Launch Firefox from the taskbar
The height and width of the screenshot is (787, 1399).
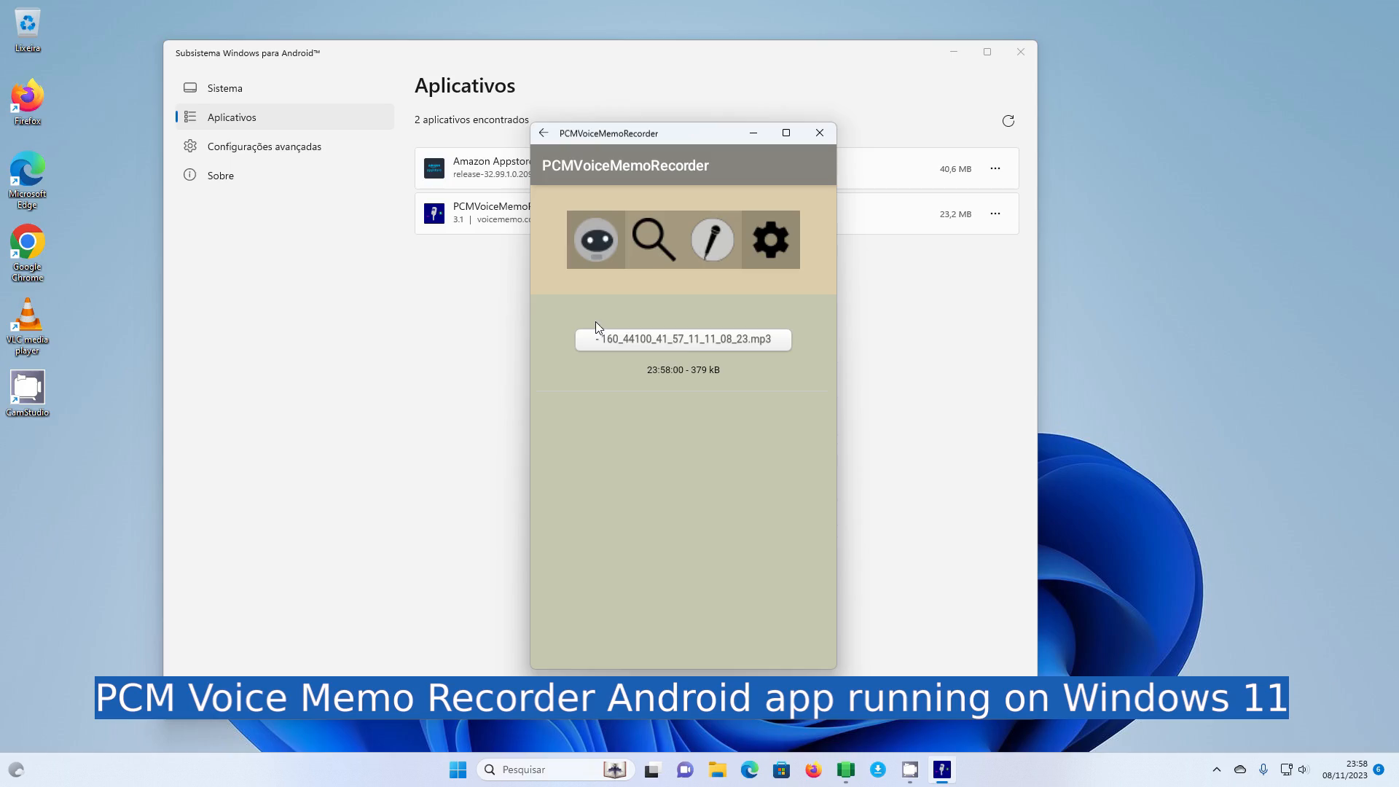pyautogui.click(x=814, y=770)
